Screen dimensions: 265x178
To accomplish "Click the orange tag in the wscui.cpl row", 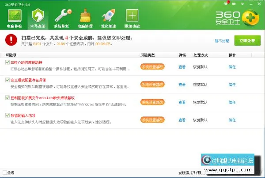I will tap(152, 102).
